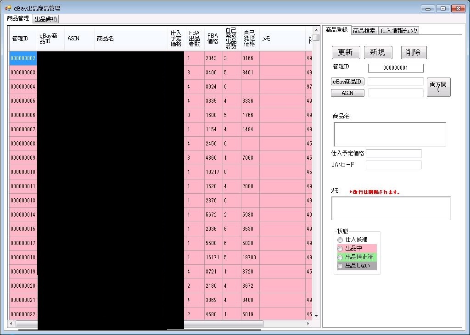Select the row with ID 000000008

[x=161, y=144]
